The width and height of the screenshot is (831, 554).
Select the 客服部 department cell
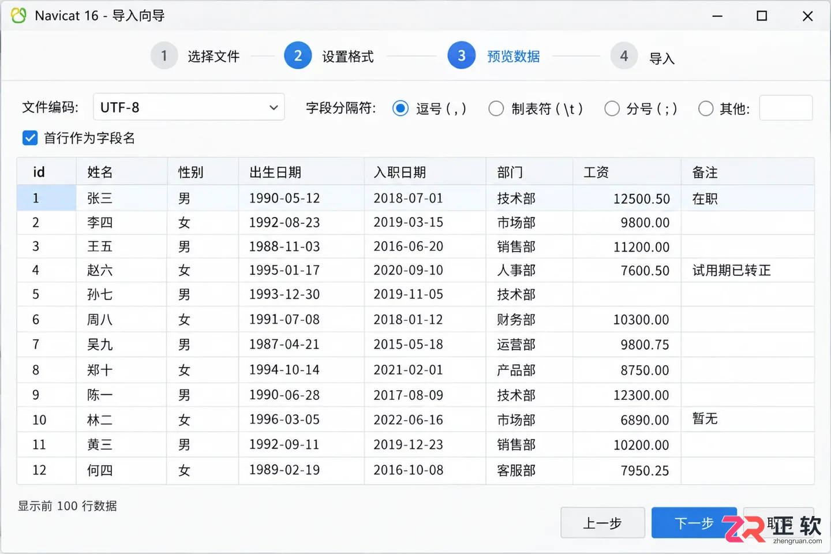tap(529, 470)
